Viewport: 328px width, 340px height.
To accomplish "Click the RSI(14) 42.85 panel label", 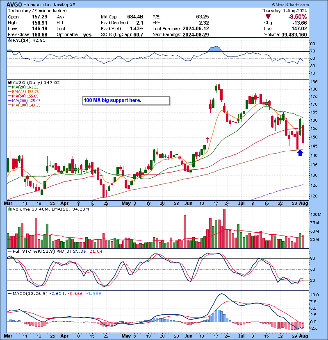I will (x=29, y=40).
